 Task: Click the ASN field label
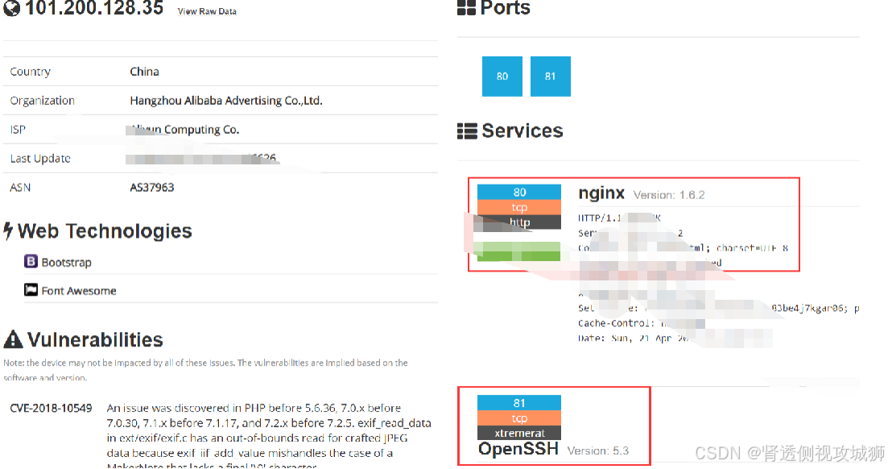pyautogui.click(x=20, y=187)
